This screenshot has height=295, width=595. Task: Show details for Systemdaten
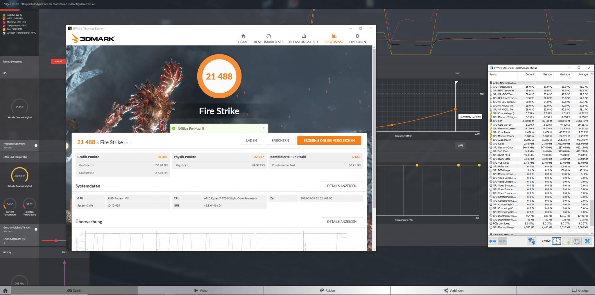click(x=342, y=186)
